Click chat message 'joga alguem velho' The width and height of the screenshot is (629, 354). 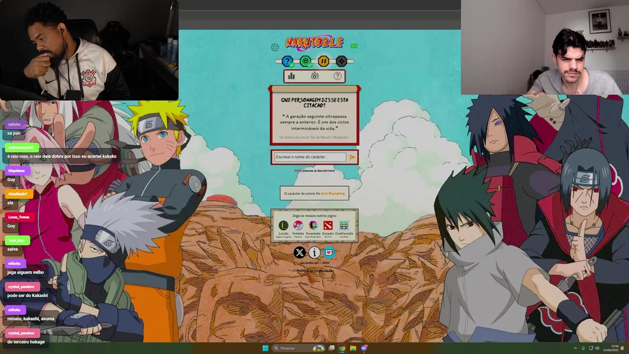(26, 272)
